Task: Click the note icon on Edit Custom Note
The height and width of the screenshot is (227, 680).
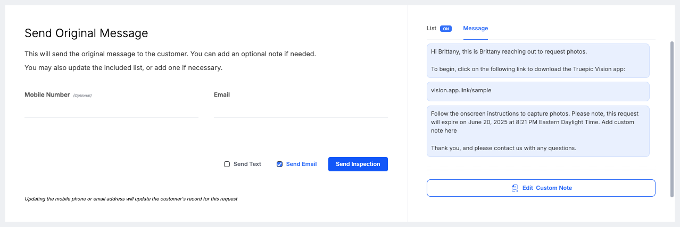Action: [515, 188]
